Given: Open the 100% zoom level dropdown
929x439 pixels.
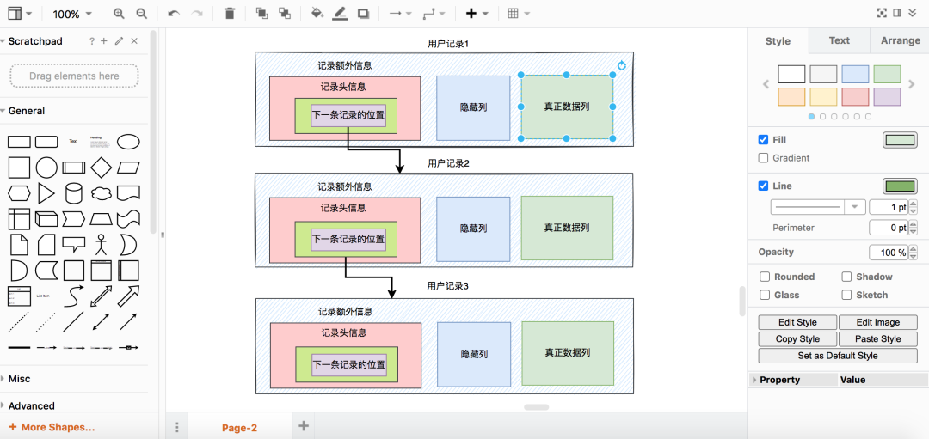Looking at the screenshot, I should [x=72, y=14].
